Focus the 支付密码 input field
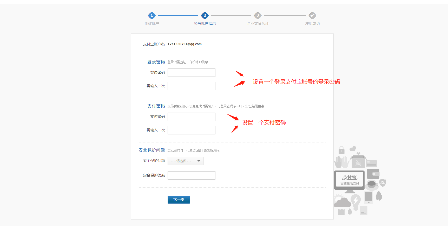 [192, 117]
